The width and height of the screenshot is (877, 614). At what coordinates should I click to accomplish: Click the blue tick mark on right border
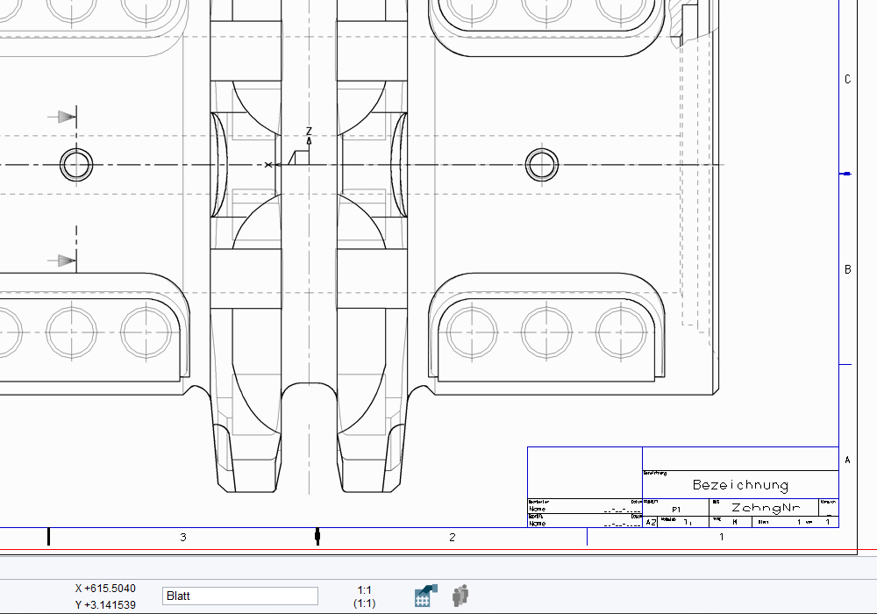click(846, 174)
